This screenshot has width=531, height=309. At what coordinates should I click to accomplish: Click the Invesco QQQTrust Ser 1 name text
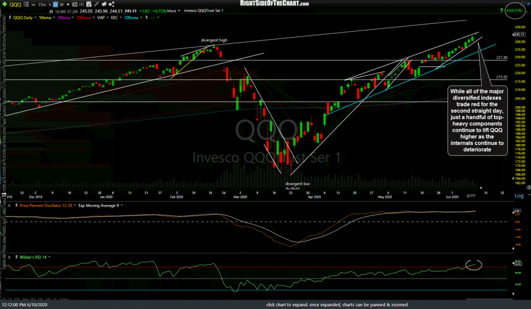tap(204, 11)
